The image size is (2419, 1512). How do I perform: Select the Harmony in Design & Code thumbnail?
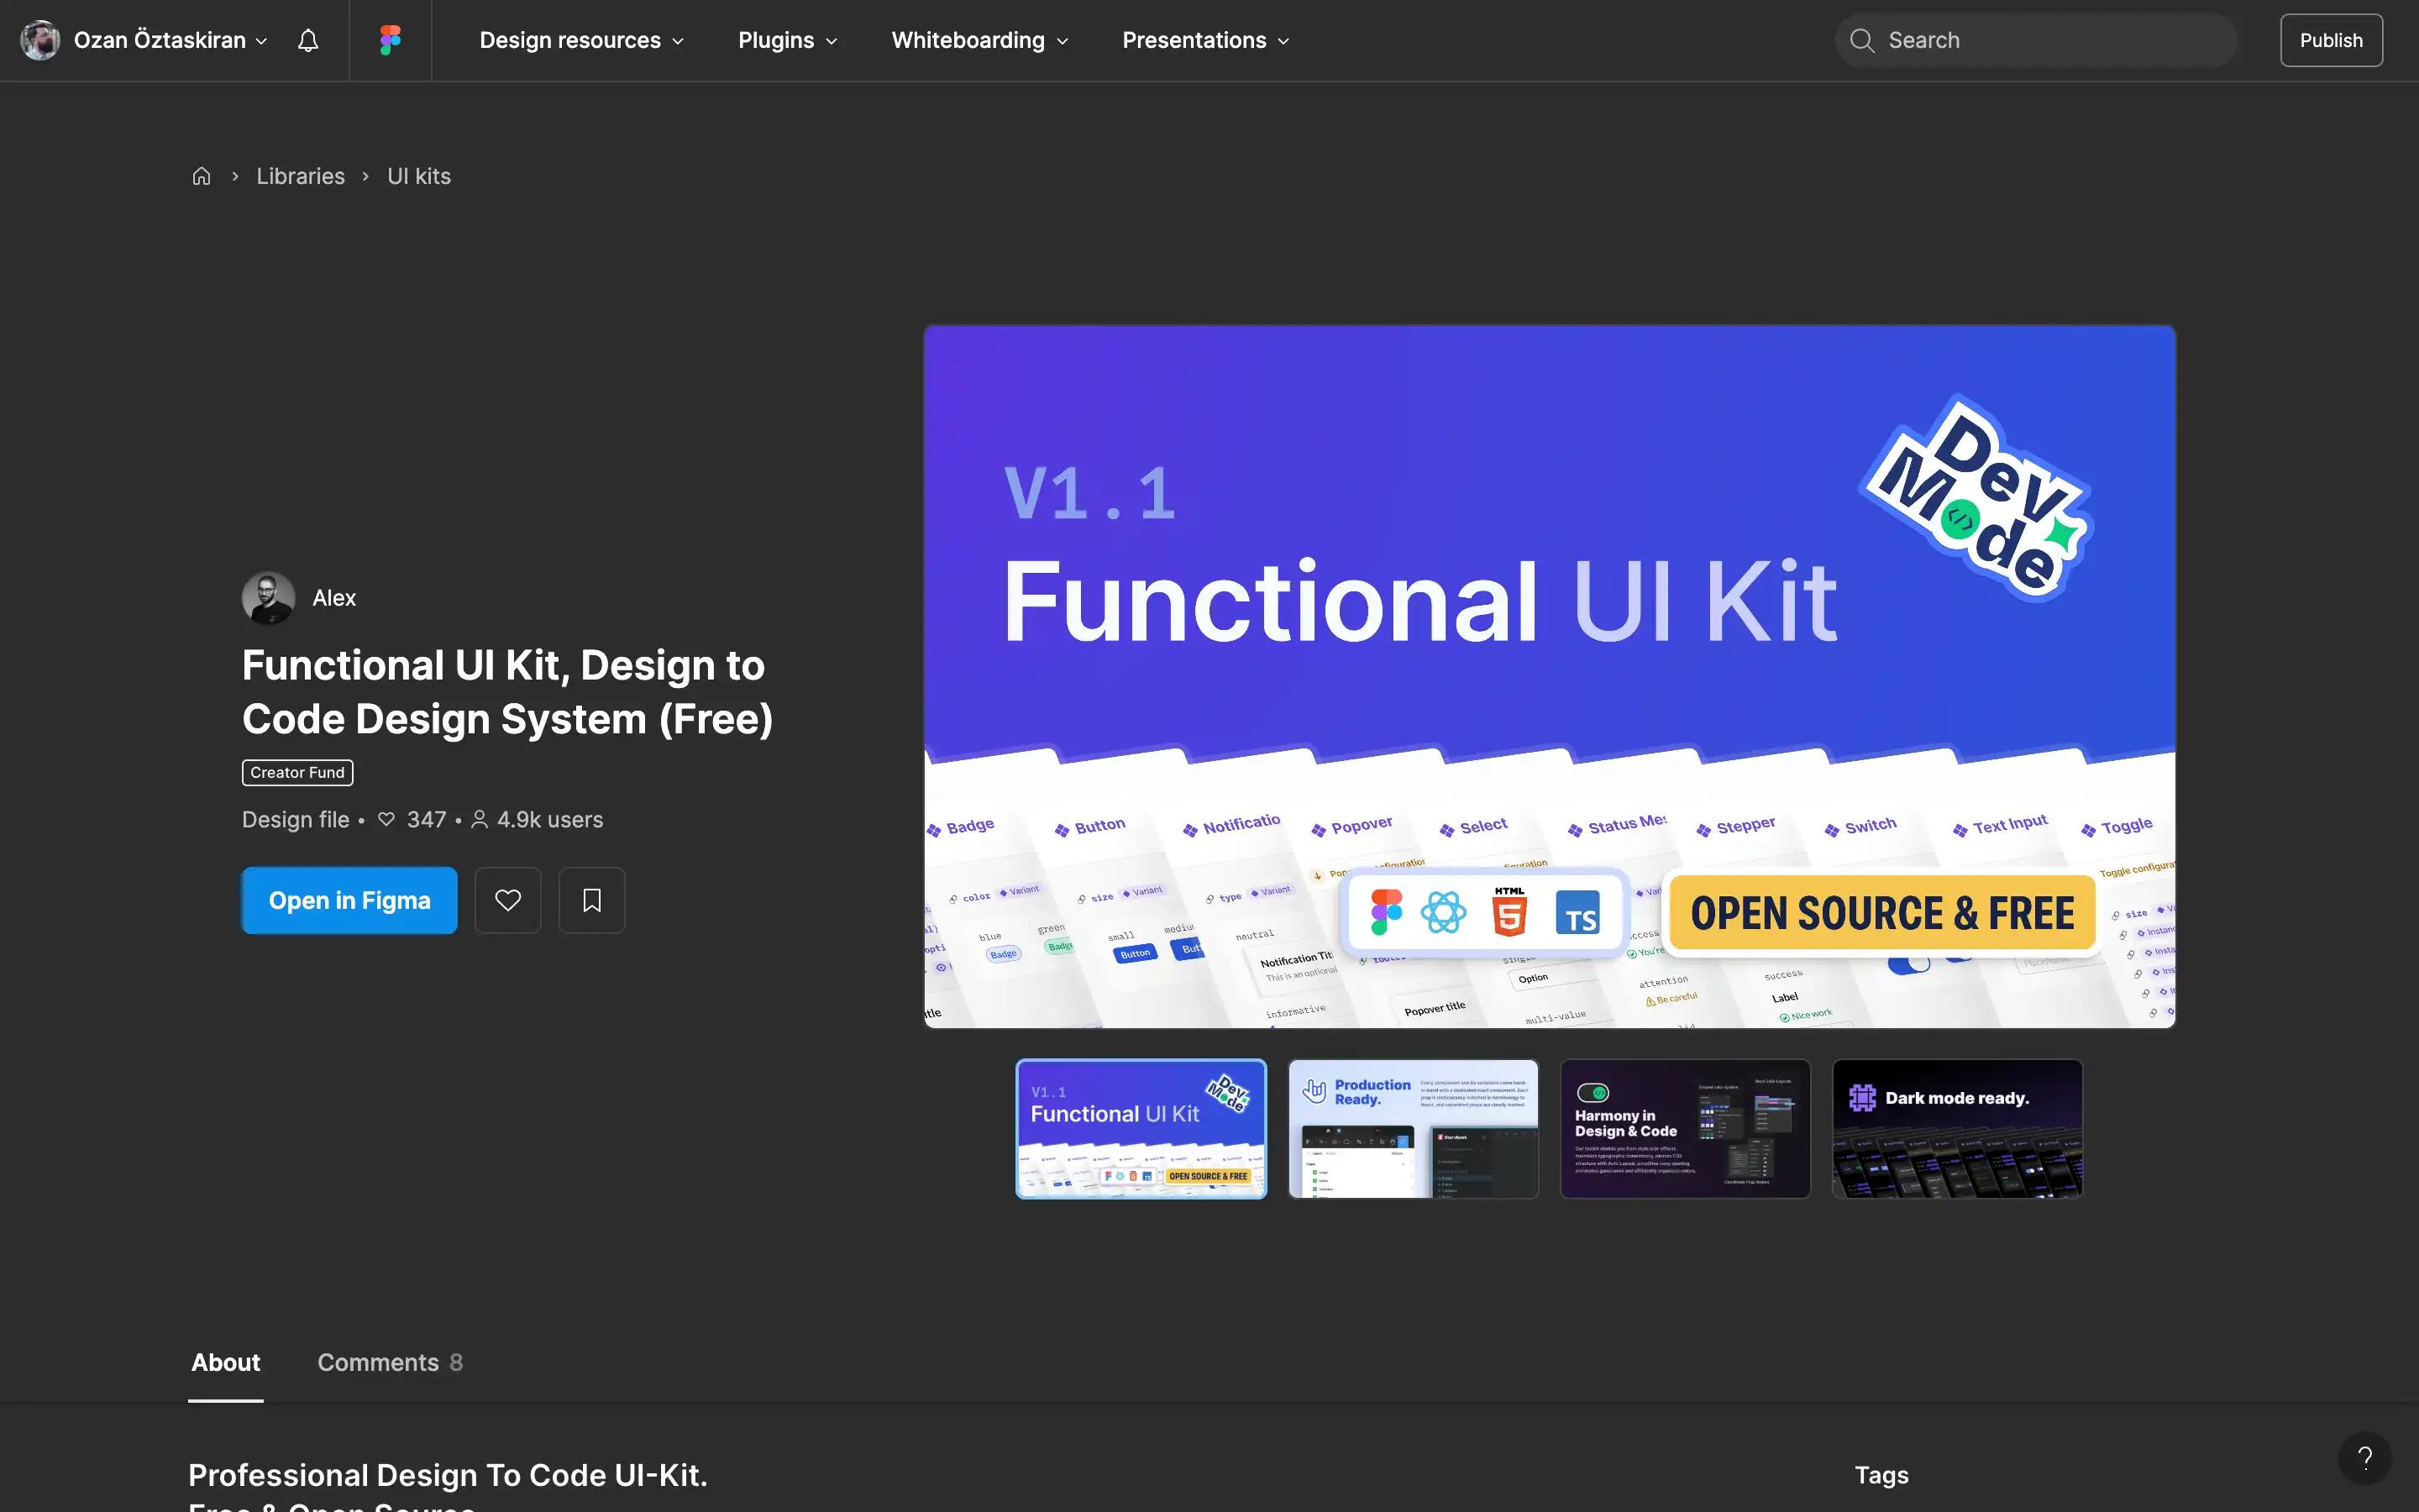tap(1685, 1129)
